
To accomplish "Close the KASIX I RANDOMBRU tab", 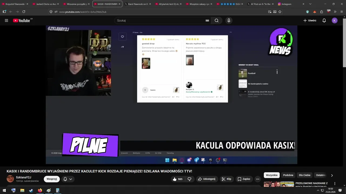I will coord(119,4).
